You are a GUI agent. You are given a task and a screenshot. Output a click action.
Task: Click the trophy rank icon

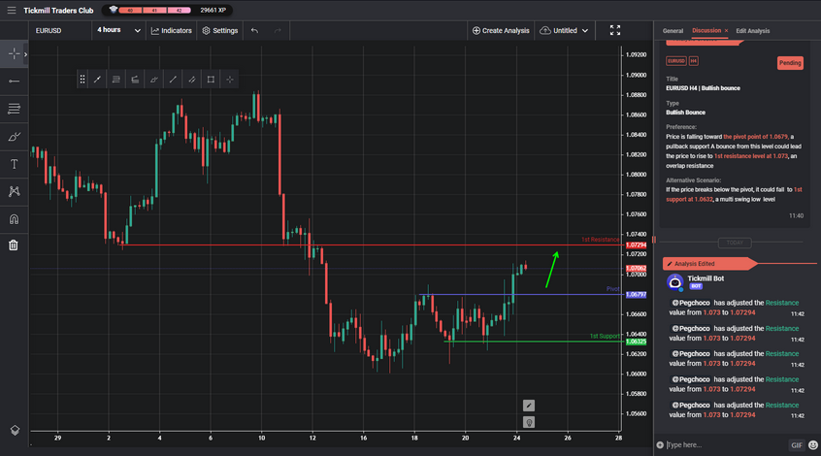113,10
